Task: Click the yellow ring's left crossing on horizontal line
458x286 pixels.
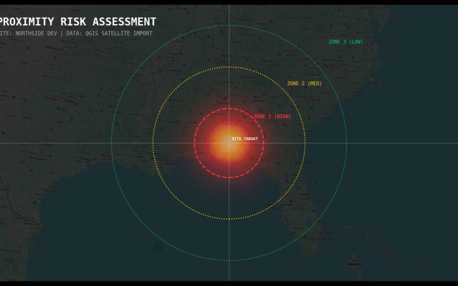Action: coord(153,143)
